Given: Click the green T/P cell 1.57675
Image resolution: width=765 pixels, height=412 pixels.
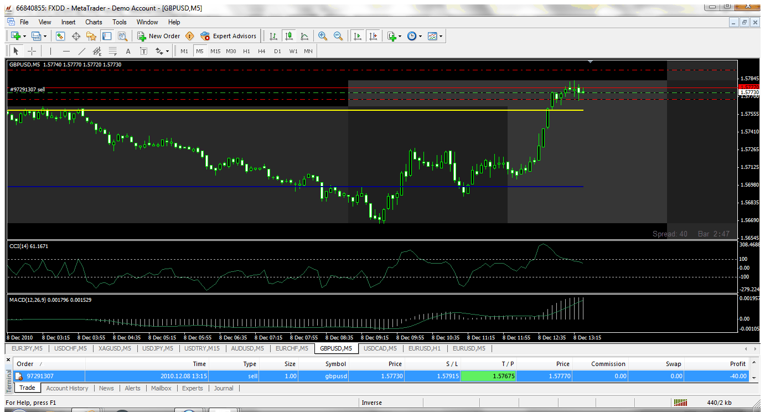Looking at the screenshot, I should tap(488, 376).
